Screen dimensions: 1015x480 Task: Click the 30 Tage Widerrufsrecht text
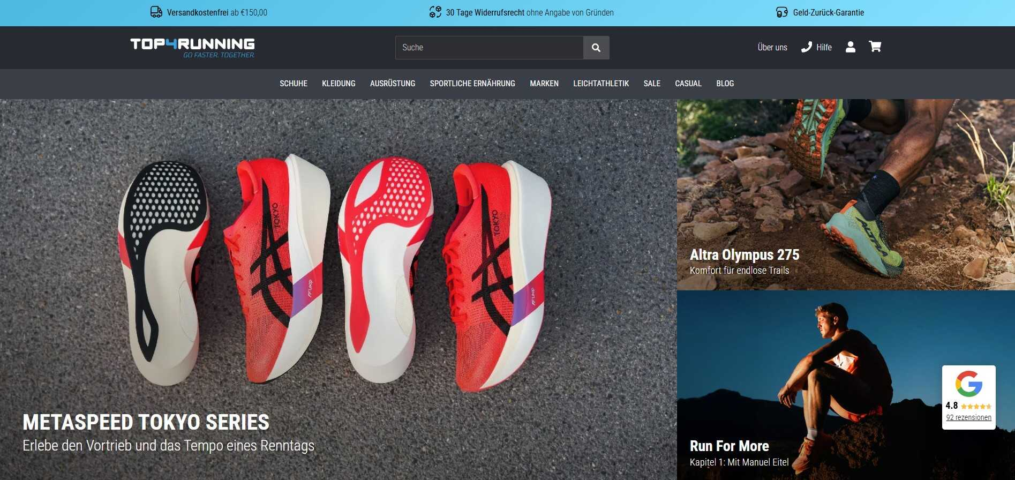pos(485,12)
